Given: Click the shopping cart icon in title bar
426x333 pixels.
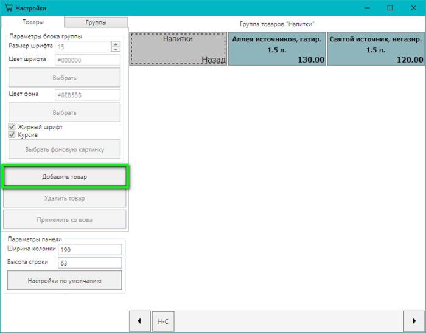Looking at the screenshot, I should click(x=8, y=8).
